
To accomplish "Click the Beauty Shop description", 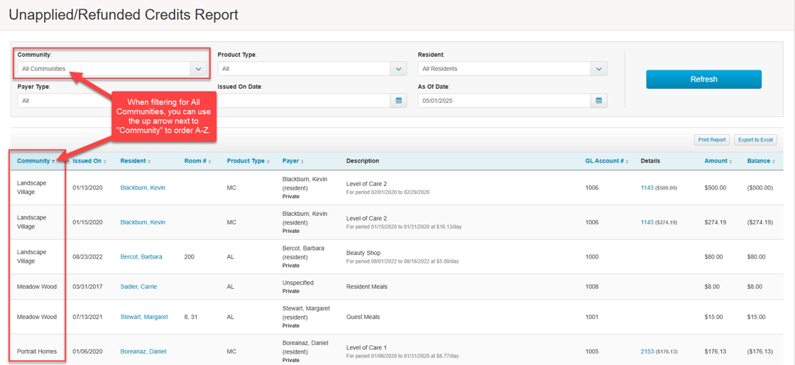I will (x=363, y=253).
